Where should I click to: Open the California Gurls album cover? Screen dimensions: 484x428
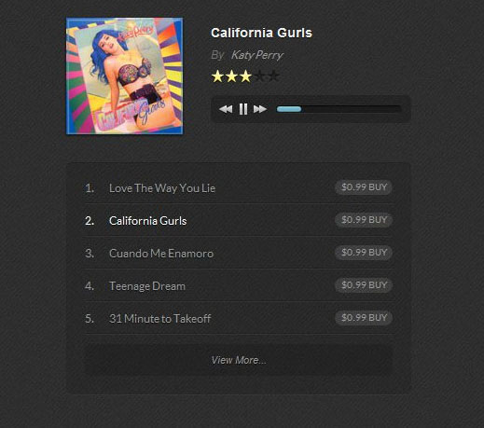point(125,76)
